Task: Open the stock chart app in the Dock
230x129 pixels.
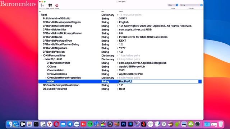Action: click(x=16, y=124)
